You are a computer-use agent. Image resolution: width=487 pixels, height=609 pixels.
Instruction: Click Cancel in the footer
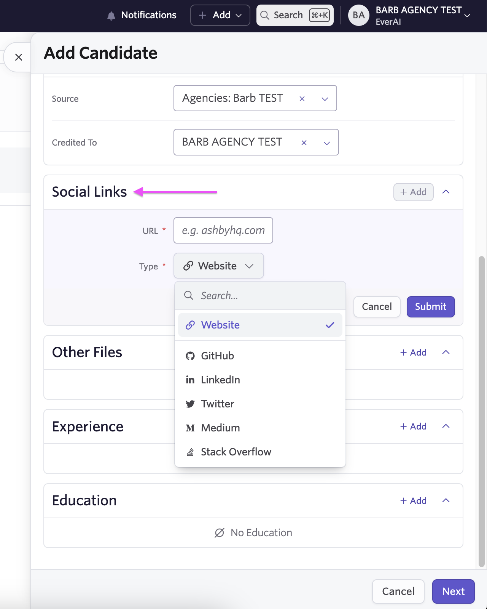pyautogui.click(x=398, y=591)
